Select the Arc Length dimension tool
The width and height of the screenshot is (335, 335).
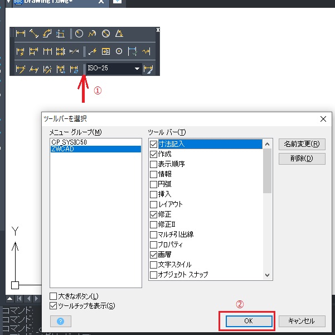click(x=47, y=33)
